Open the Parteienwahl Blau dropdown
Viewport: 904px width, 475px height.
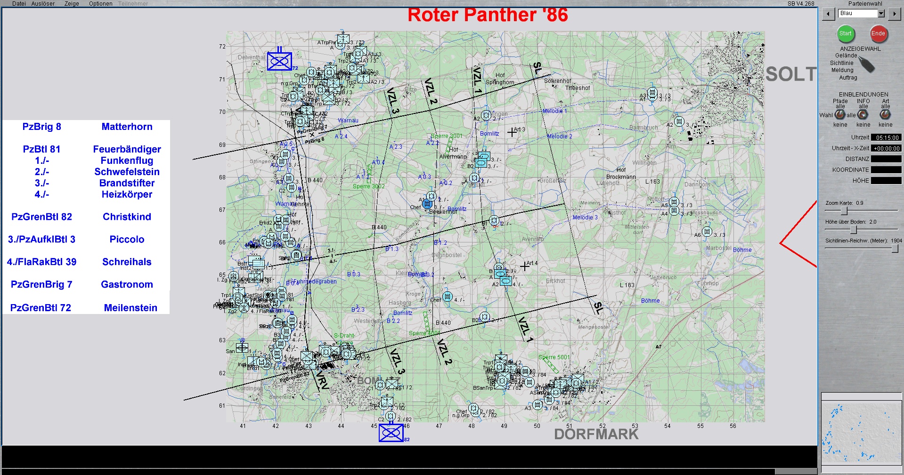(881, 14)
